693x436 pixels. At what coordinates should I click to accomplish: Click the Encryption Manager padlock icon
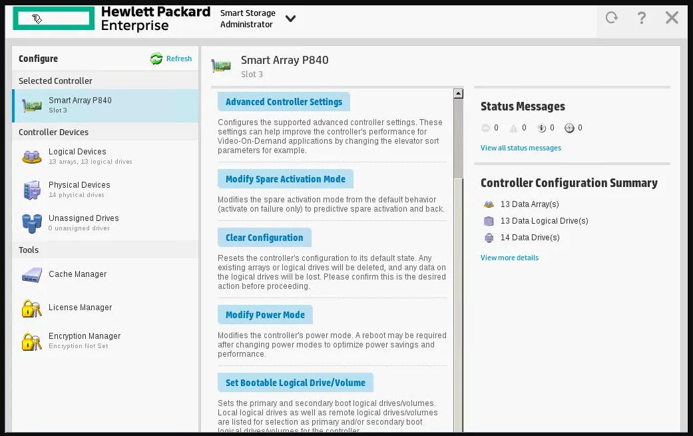click(32, 341)
